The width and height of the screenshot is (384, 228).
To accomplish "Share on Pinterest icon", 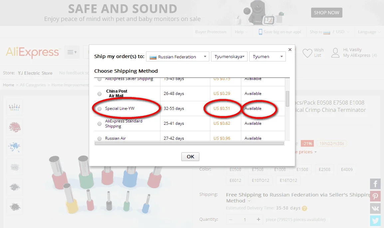I will coord(375,196).
